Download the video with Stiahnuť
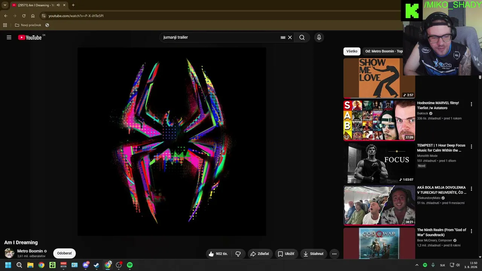482x271 pixels. [313, 254]
